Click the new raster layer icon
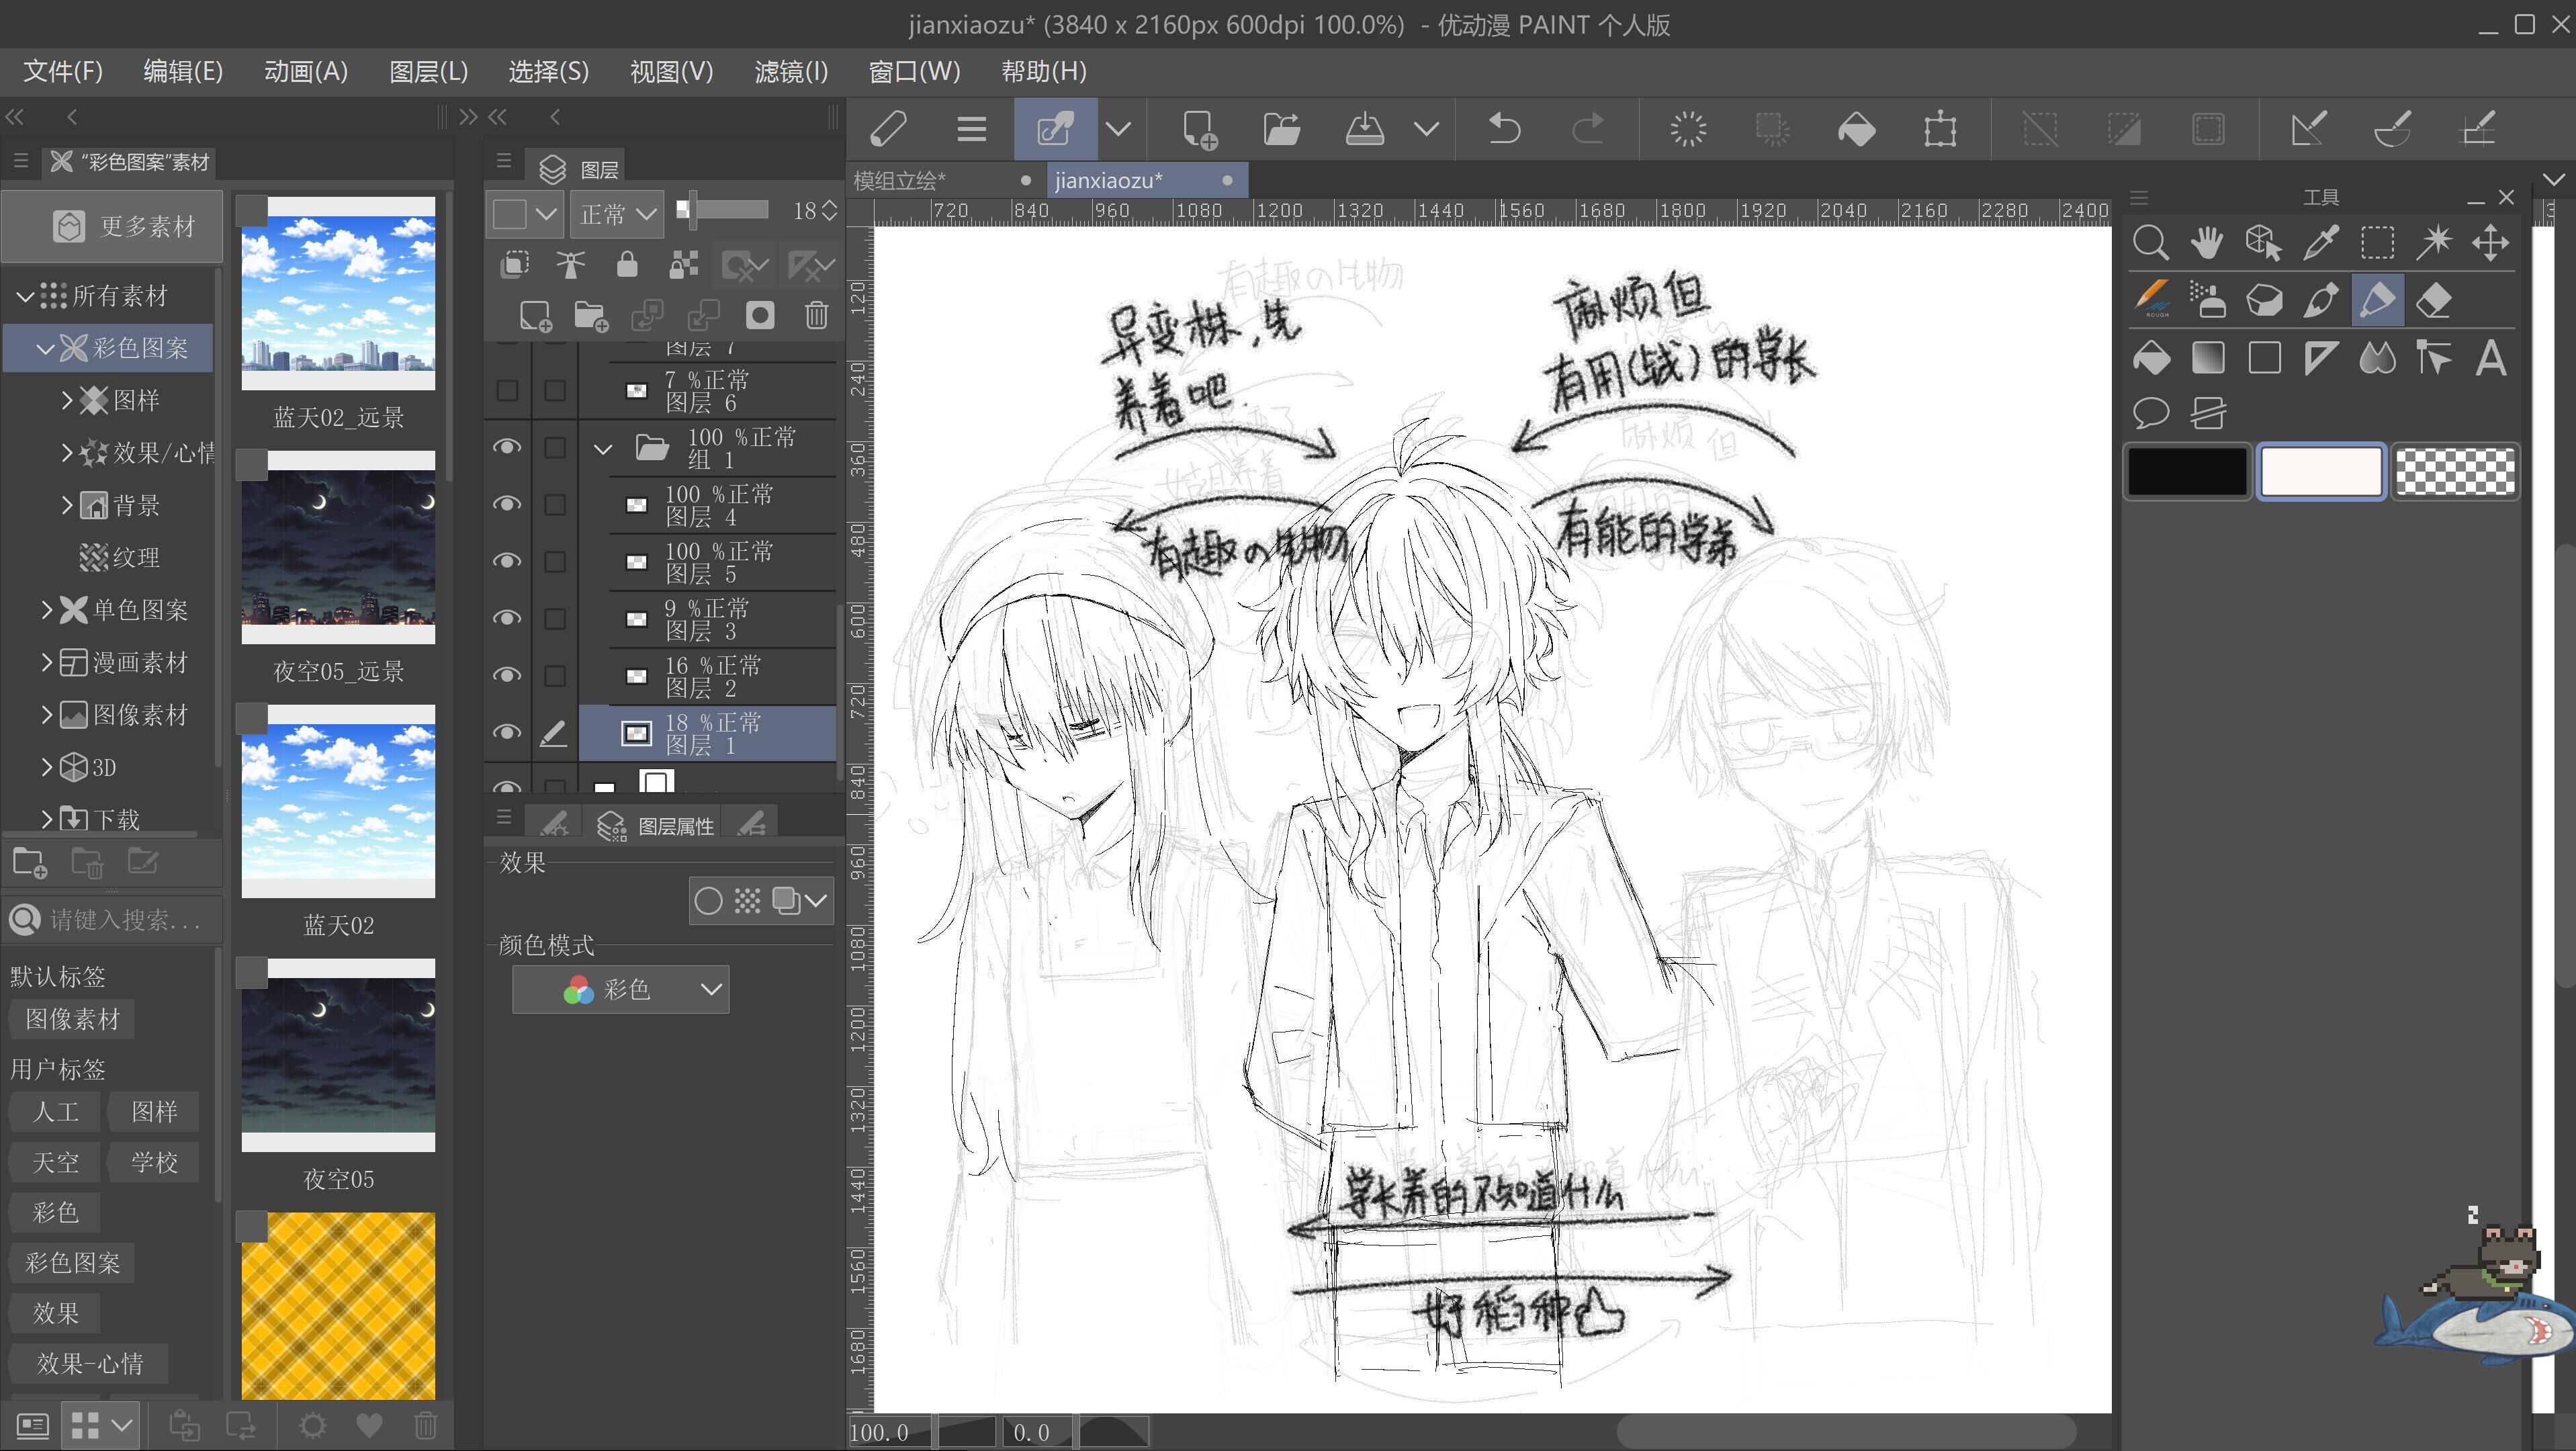The width and height of the screenshot is (2576, 1451). tap(535, 316)
